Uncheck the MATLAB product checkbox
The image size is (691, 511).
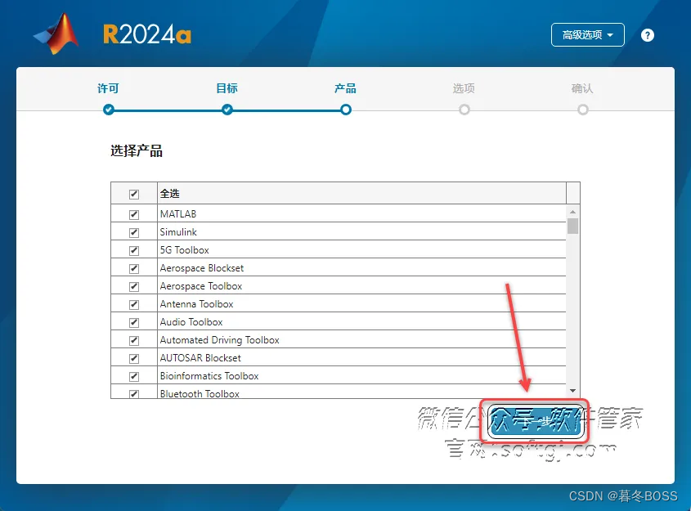(x=134, y=214)
